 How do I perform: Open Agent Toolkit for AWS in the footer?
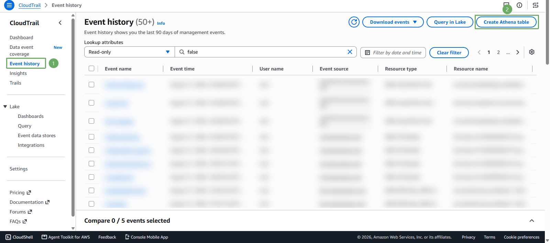tap(66, 237)
